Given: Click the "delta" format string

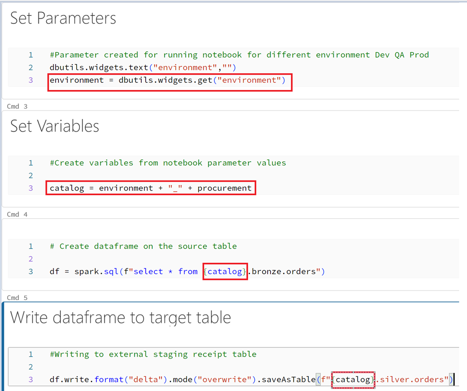Looking at the screenshot, I should click(x=146, y=380).
